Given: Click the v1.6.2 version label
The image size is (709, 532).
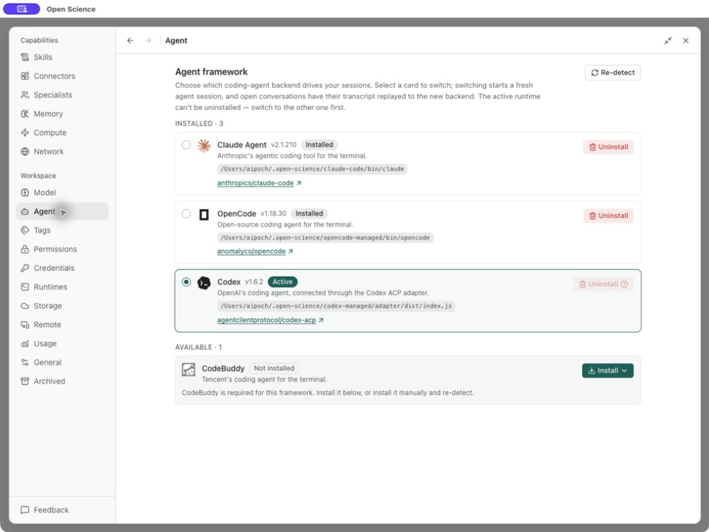Looking at the screenshot, I should [x=253, y=282].
